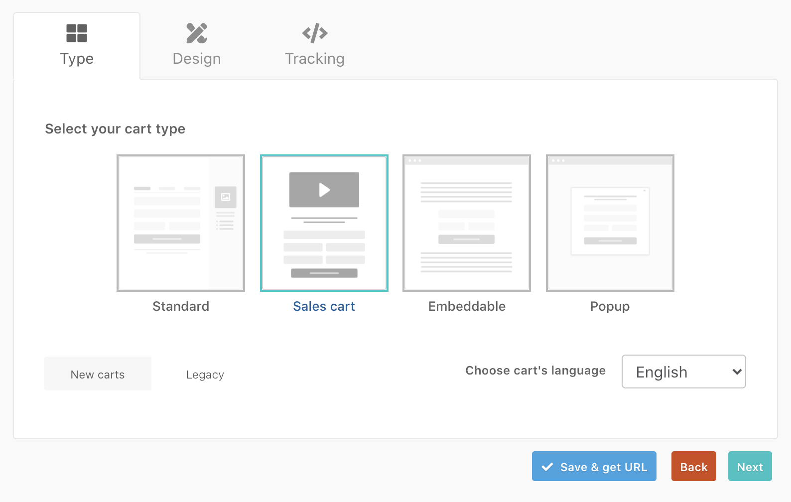Switch to the Design tab

197,46
